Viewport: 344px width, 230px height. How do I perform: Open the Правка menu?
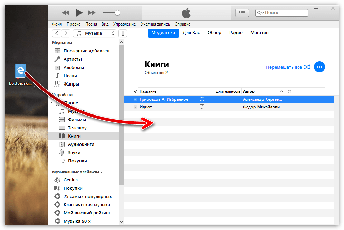click(74, 24)
